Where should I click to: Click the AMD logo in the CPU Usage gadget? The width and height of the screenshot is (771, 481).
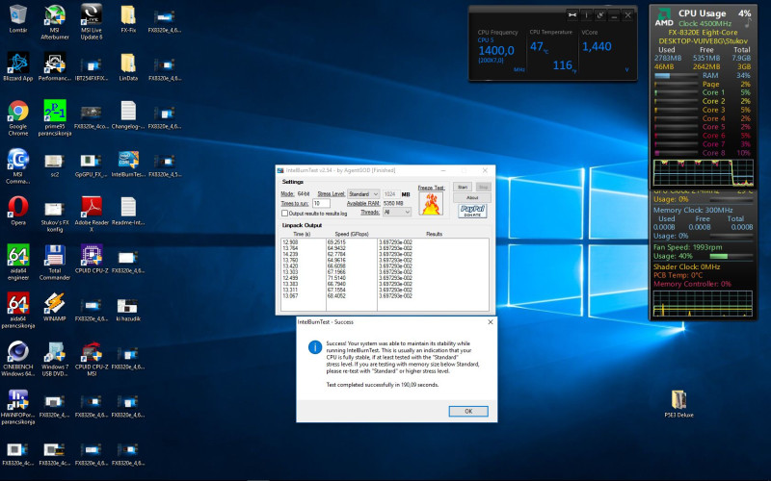point(664,16)
